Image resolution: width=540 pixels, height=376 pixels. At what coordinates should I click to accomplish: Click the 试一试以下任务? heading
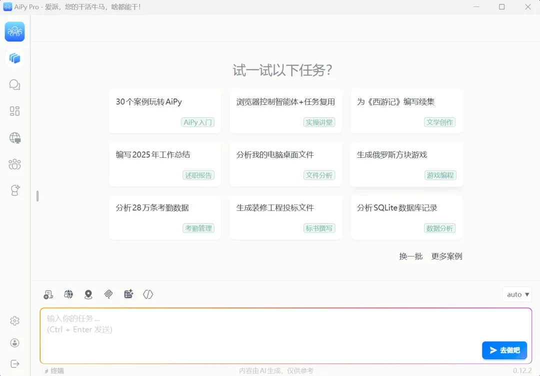pos(282,70)
